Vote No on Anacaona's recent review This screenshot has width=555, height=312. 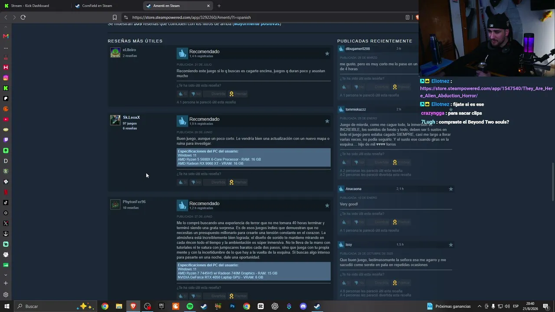pyautogui.click(x=359, y=222)
